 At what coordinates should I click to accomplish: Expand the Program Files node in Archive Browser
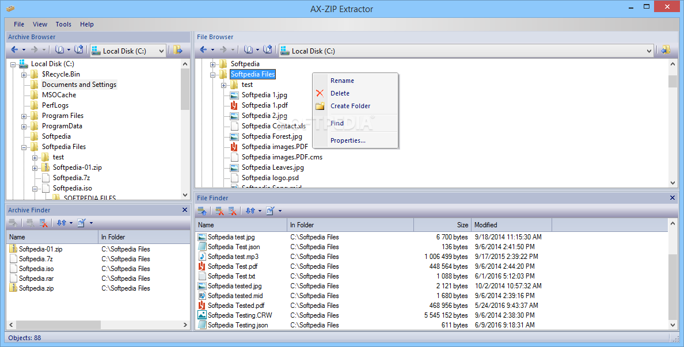[x=24, y=116]
